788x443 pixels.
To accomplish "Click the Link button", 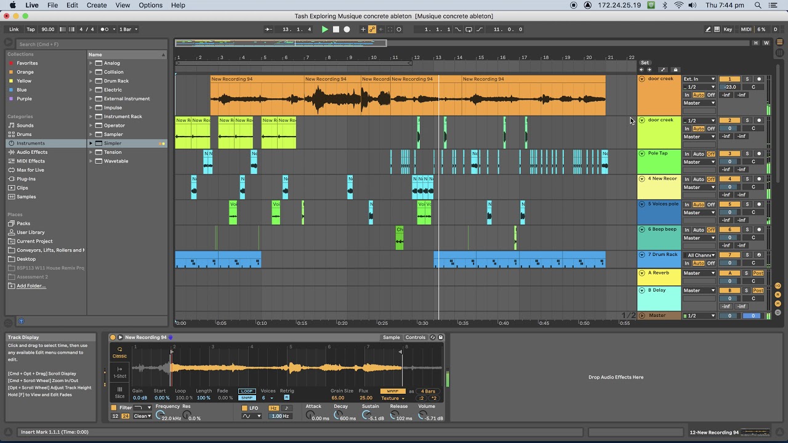I will tap(14, 29).
